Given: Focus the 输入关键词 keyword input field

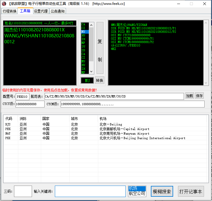Looking at the screenshot, I should point(90,191).
